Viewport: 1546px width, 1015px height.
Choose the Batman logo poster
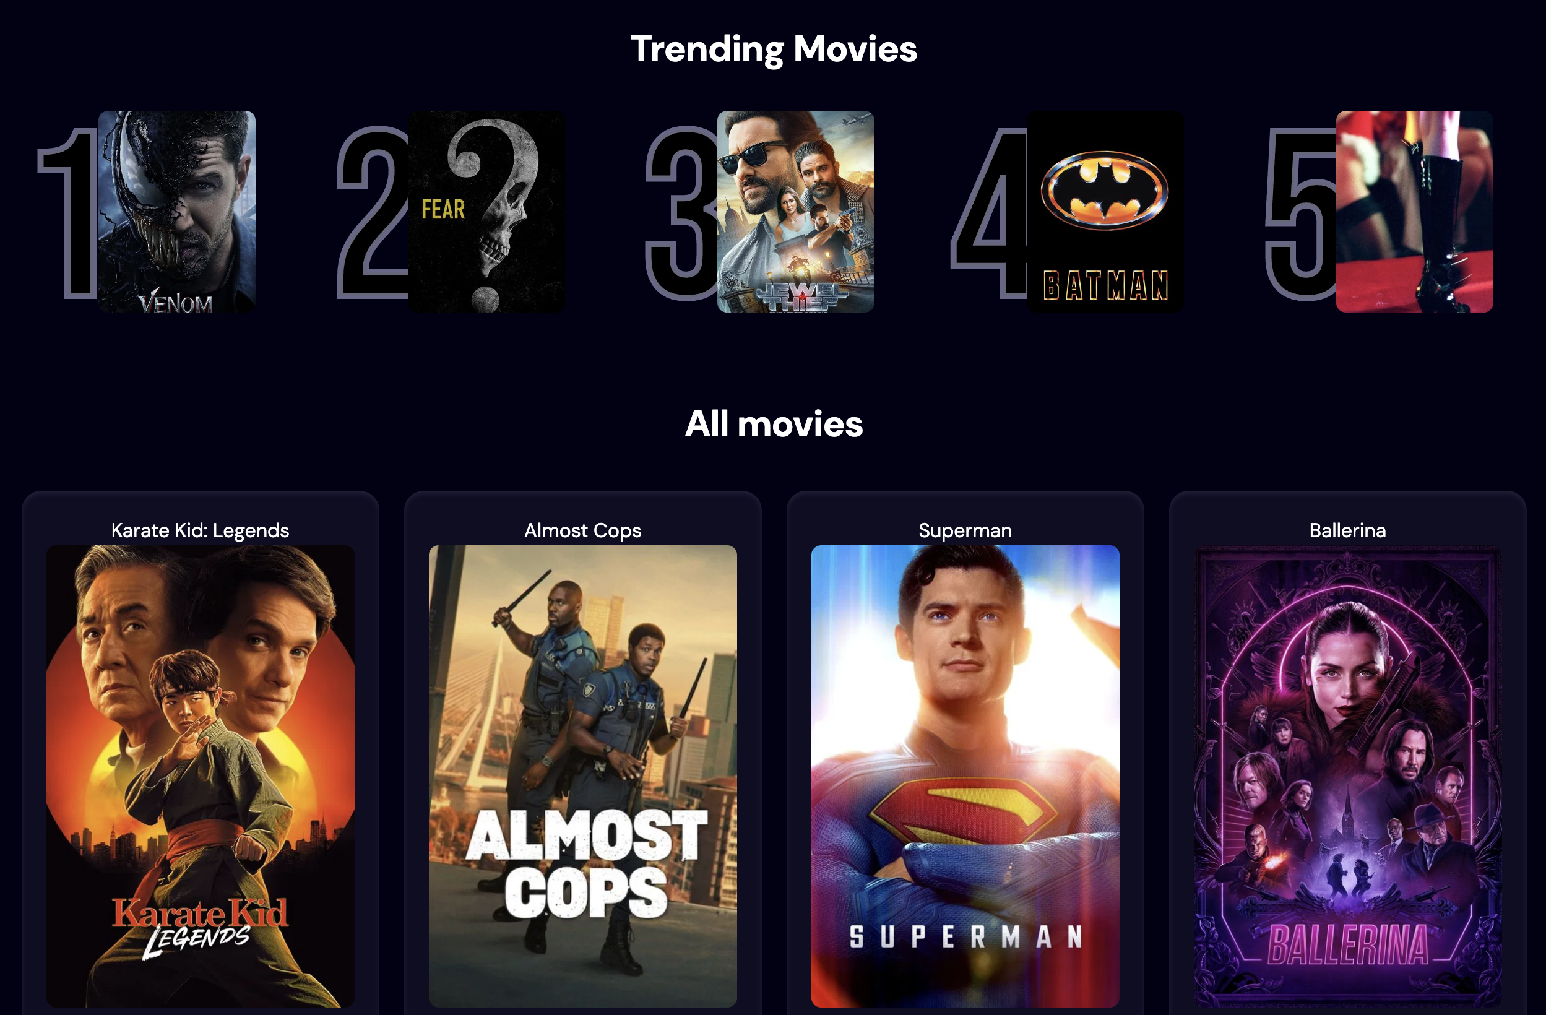(1105, 211)
